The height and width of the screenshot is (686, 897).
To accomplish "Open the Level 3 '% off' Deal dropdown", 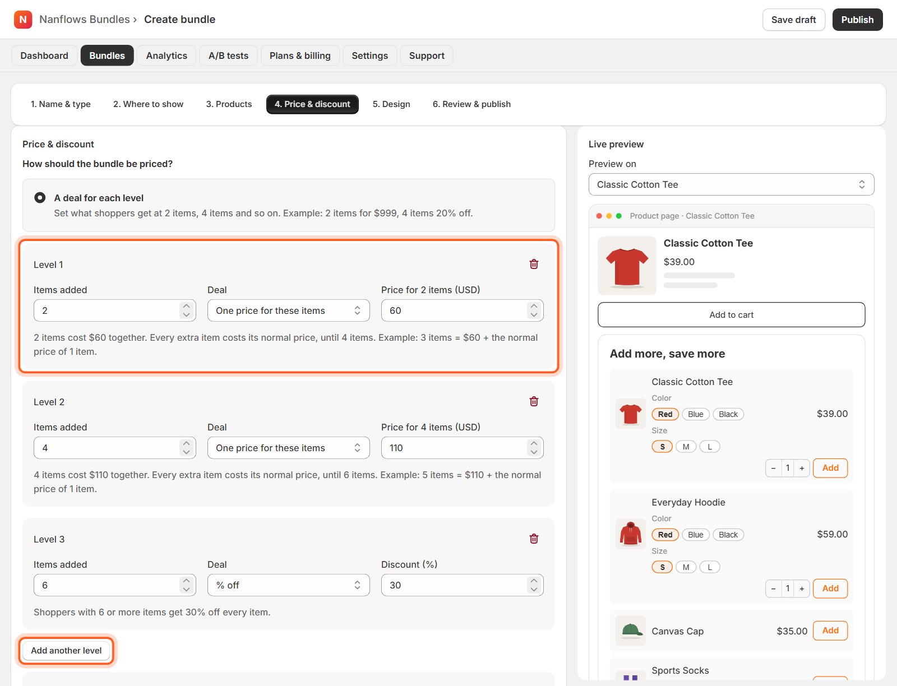I will [x=289, y=585].
